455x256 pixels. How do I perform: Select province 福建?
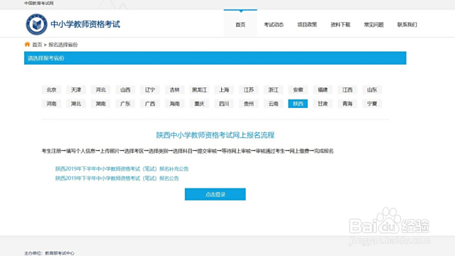[323, 90]
